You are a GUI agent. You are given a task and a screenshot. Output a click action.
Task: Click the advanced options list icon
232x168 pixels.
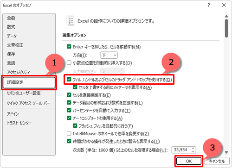coord(71,20)
